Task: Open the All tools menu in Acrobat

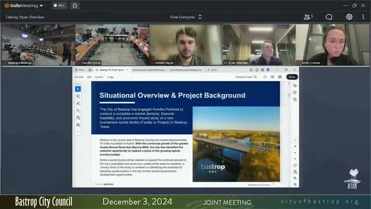Action: coord(79,77)
